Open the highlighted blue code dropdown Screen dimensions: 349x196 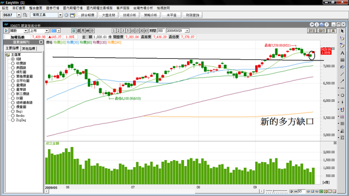(59, 30)
